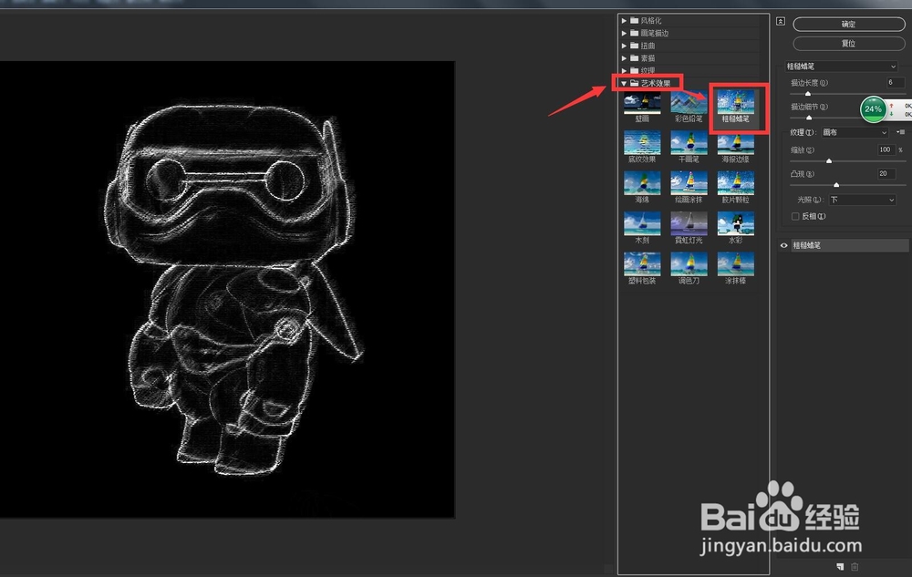Screen dimensions: 912x577
Task: Collapse the filter thumbnail panel with the double-arrow icon
Action: [781, 22]
